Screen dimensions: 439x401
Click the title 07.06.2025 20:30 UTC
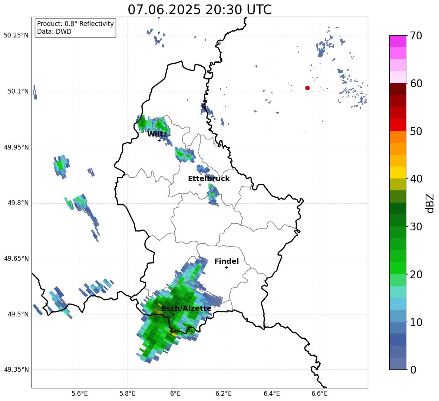click(x=199, y=10)
